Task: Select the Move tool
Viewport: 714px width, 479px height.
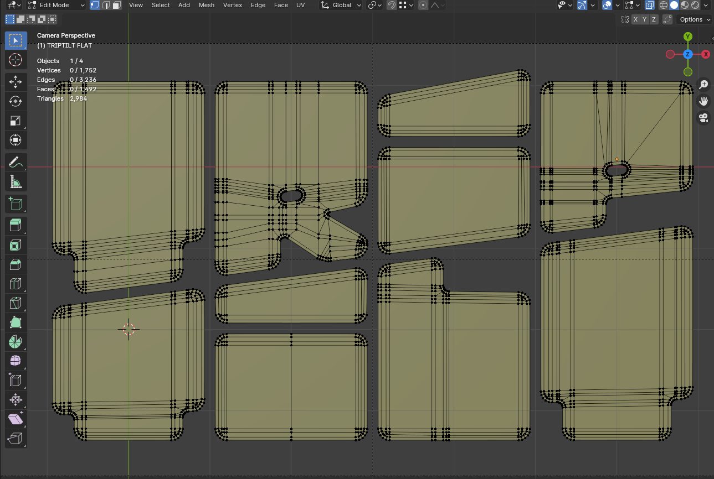Action: click(x=16, y=82)
